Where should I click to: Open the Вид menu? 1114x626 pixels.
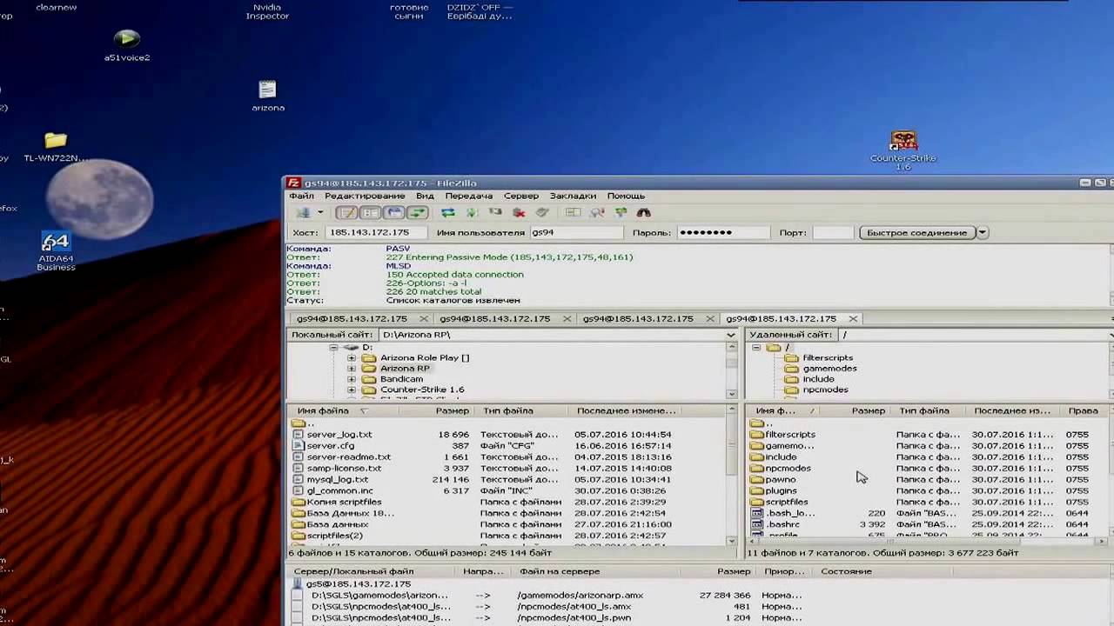(425, 196)
